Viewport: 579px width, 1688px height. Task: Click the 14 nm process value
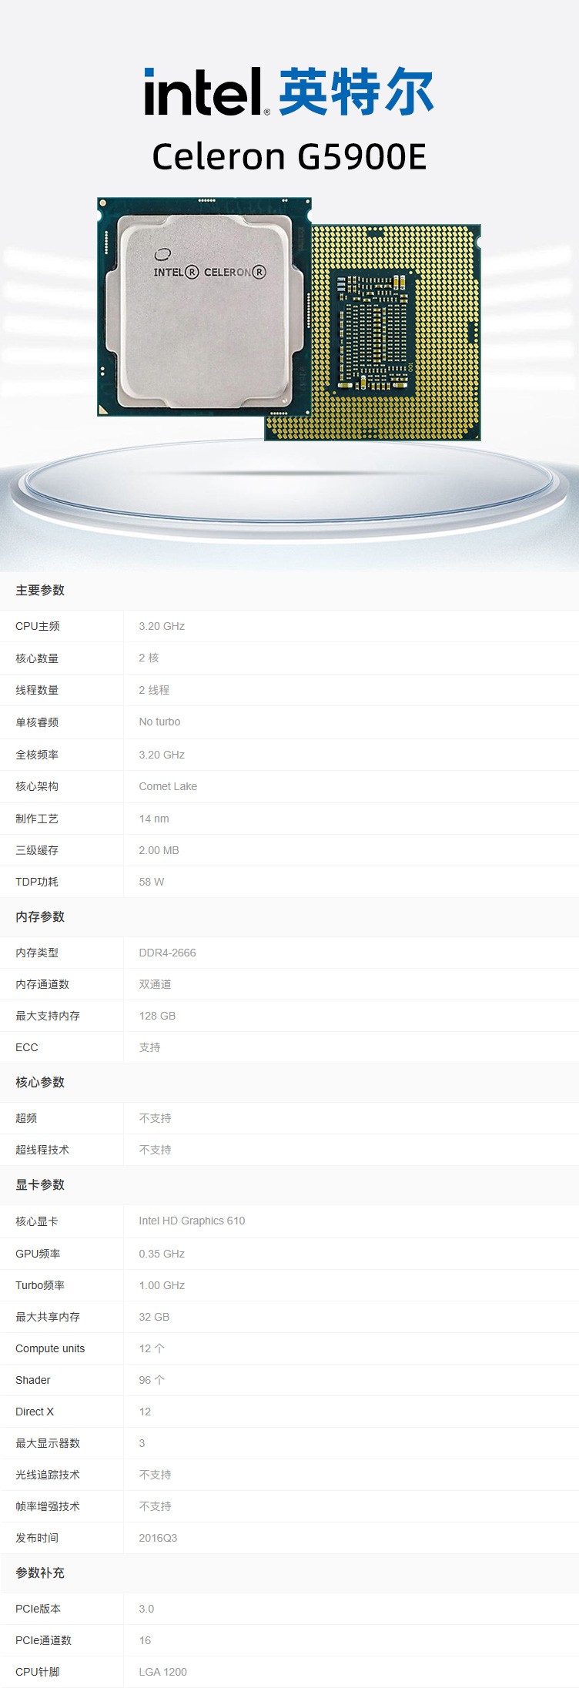point(154,819)
